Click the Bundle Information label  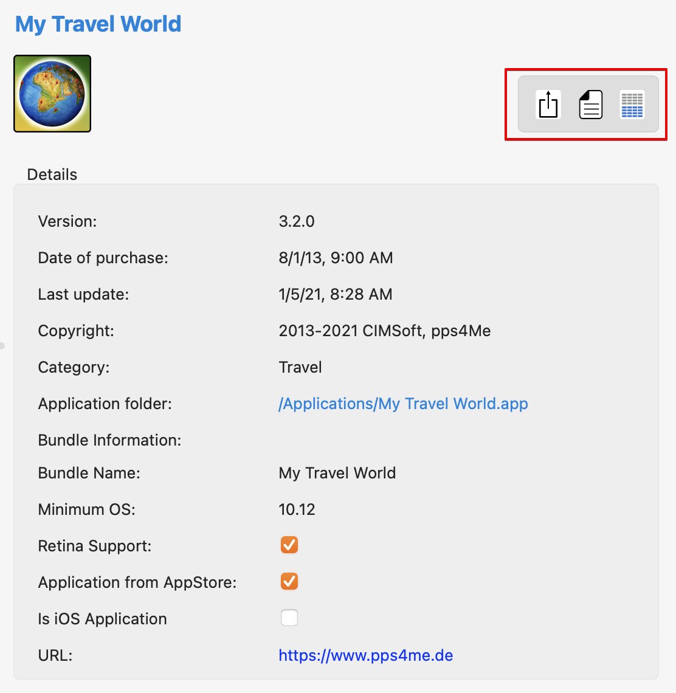pyautogui.click(x=109, y=440)
